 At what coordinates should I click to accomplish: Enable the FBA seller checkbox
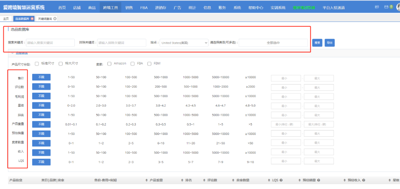(132, 64)
